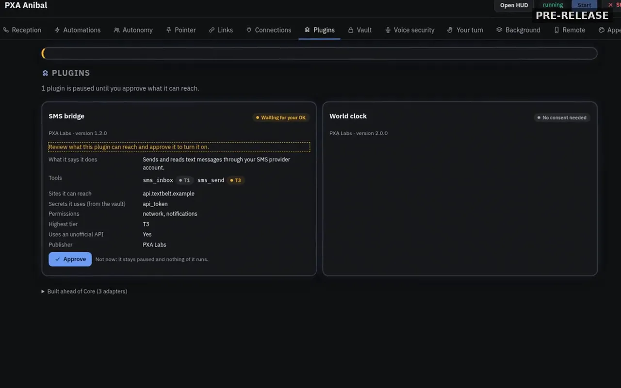The height and width of the screenshot is (388, 621).
Task: Open the Automations lightning bolt tab icon
Action: click(x=57, y=30)
